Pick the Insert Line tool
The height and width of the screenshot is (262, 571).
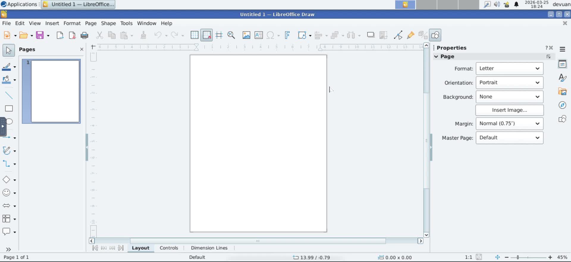tap(9, 95)
